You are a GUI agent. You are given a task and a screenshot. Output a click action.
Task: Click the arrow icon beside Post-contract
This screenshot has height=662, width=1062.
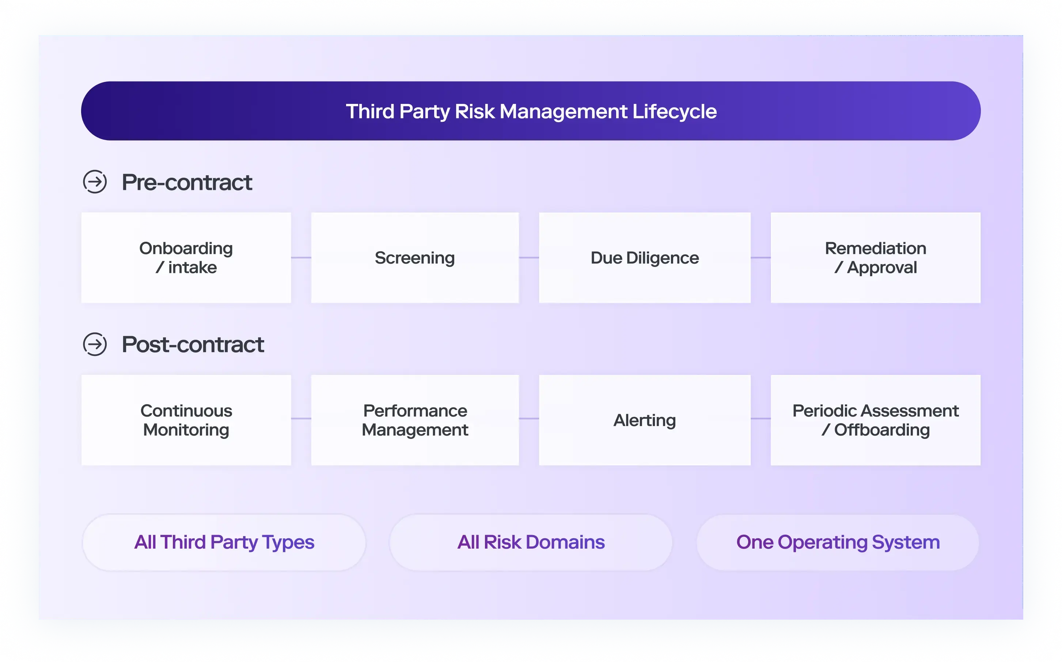[x=95, y=344]
